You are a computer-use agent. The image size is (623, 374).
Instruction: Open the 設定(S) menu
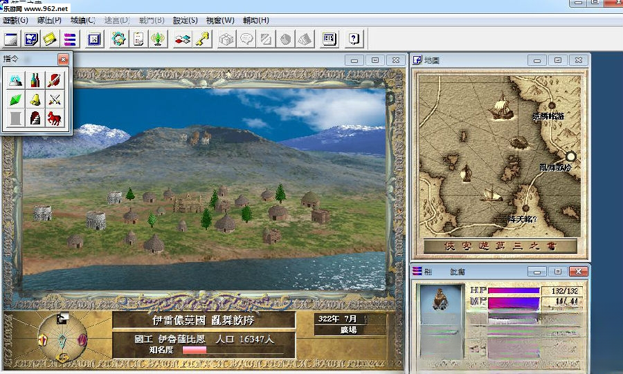(185, 20)
